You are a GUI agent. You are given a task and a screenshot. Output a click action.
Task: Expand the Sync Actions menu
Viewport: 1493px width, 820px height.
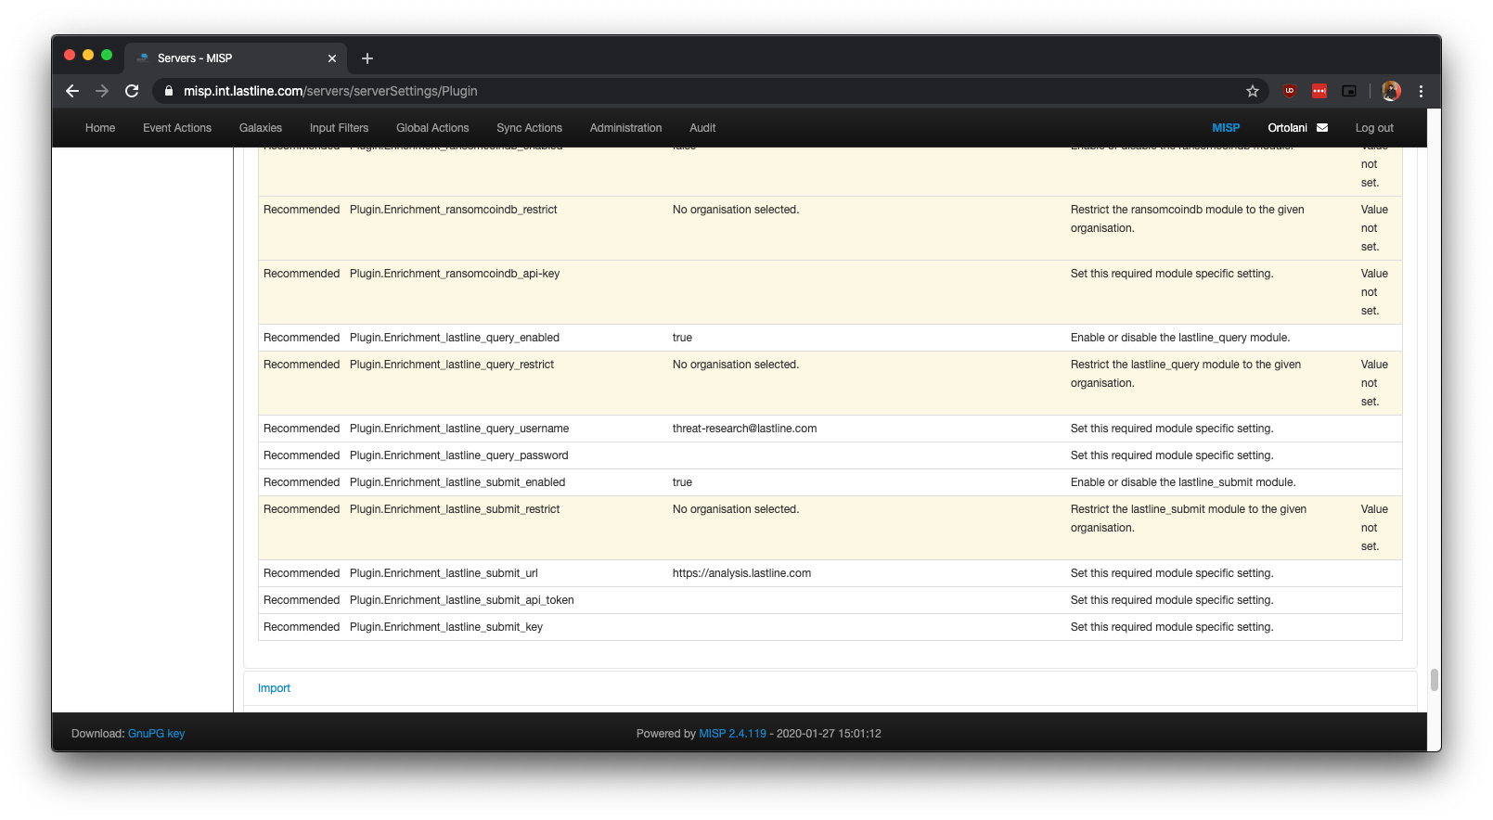point(529,128)
